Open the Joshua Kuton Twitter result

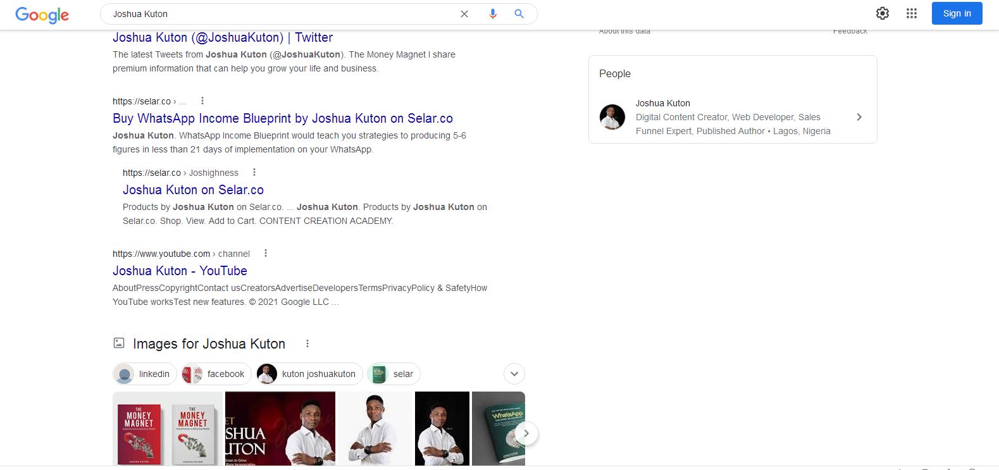tap(223, 37)
